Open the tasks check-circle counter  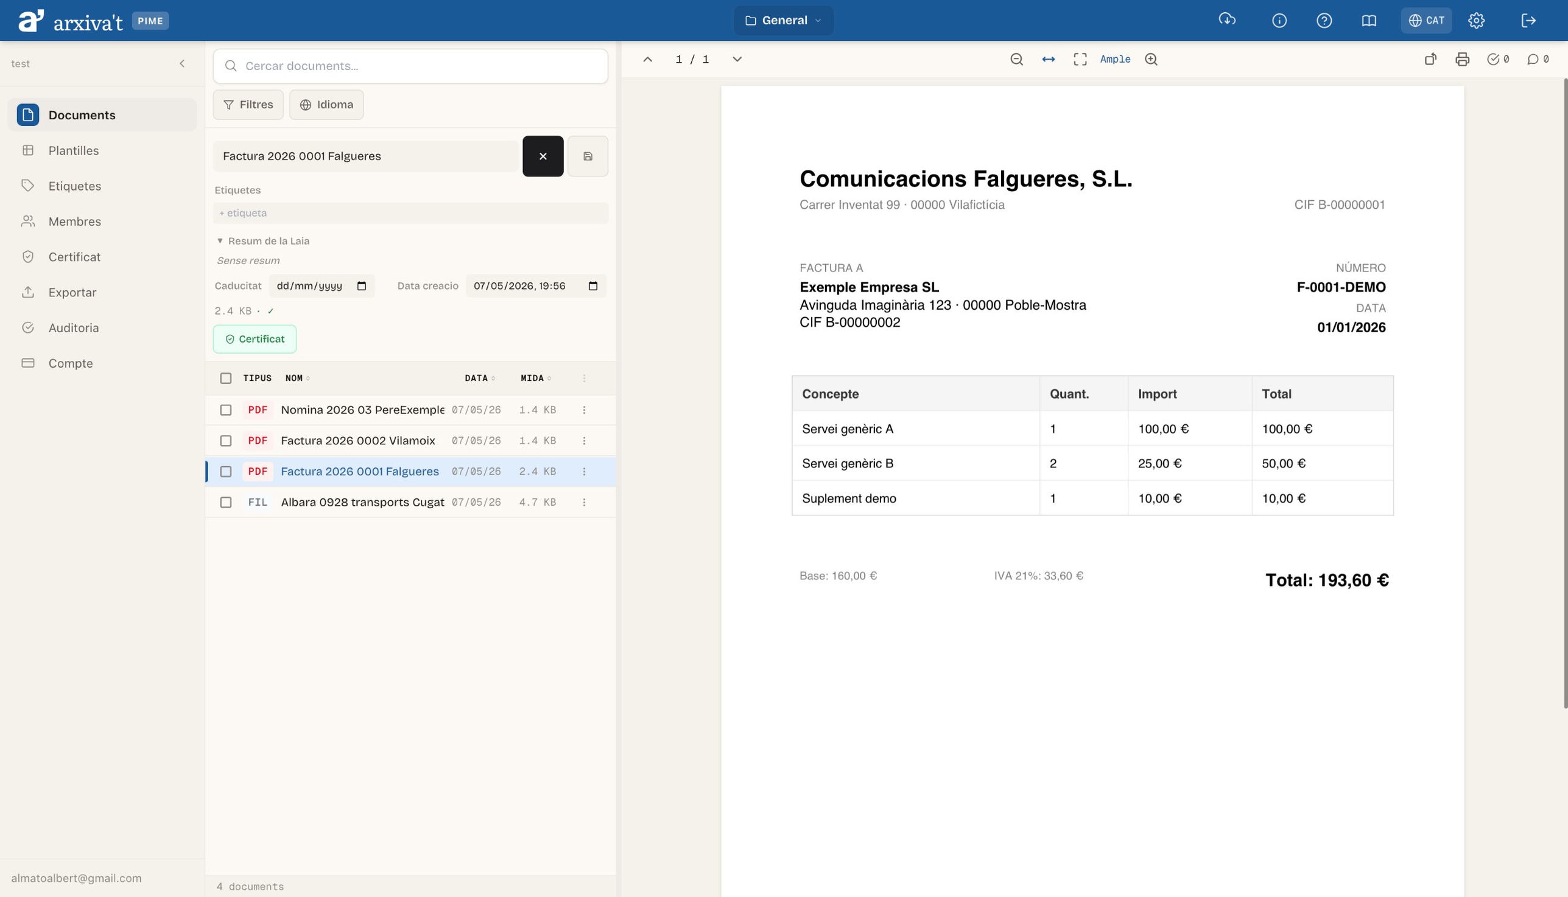[x=1498, y=59]
